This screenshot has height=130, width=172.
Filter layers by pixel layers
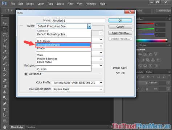[143, 77]
